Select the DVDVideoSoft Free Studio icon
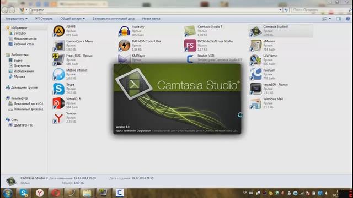The image size is (353, 198). [190, 46]
